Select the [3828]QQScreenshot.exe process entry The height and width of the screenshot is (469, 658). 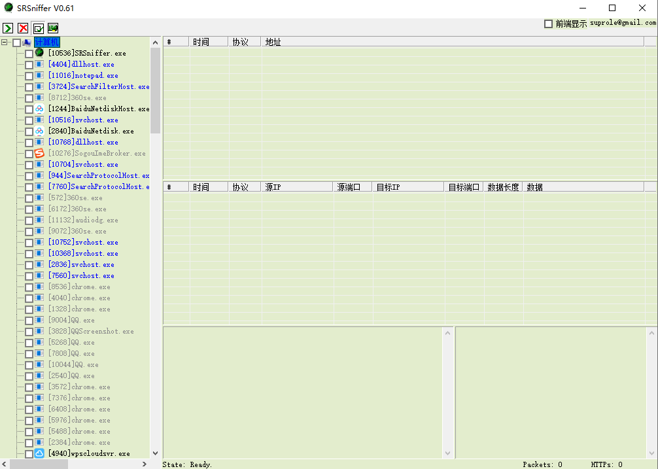91,331
